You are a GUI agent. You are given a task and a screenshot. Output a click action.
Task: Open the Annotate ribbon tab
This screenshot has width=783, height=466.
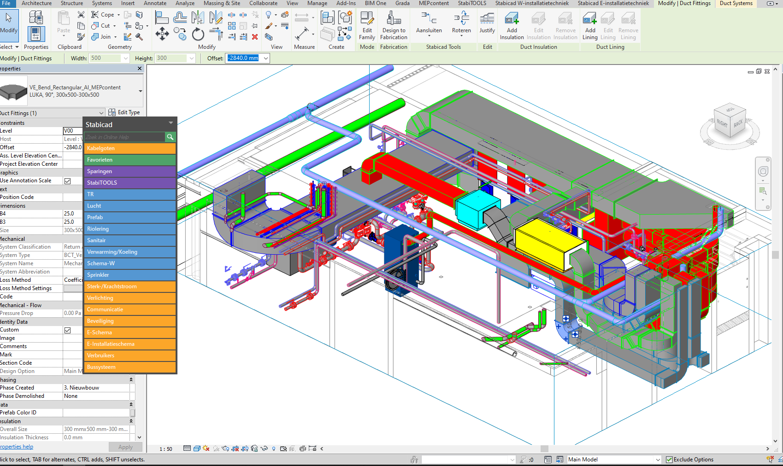tap(155, 3)
